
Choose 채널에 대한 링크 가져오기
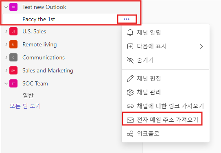166,106
